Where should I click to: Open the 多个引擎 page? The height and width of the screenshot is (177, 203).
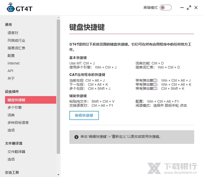point(15,107)
